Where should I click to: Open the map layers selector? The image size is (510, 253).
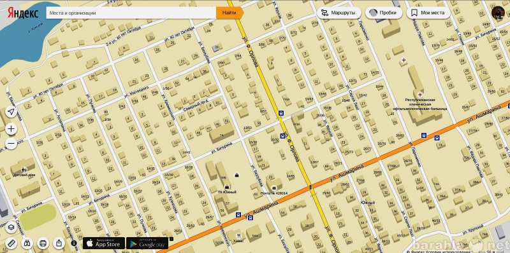point(11,228)
